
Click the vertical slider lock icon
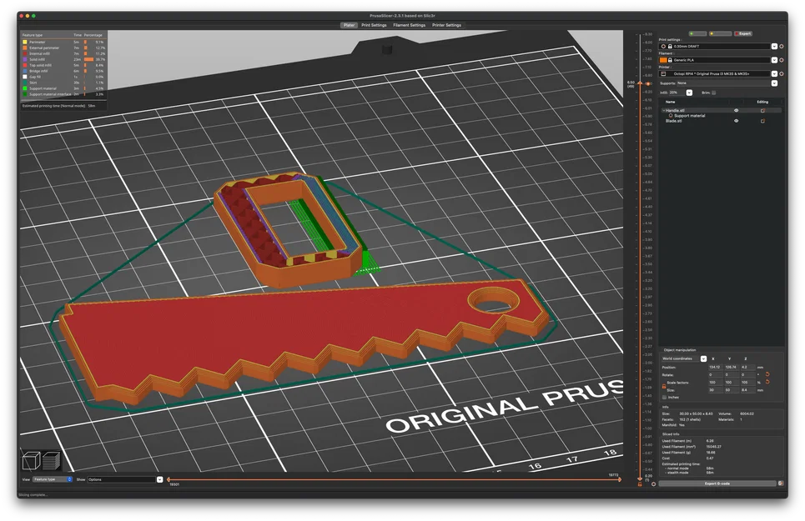[x=640, y=484]
